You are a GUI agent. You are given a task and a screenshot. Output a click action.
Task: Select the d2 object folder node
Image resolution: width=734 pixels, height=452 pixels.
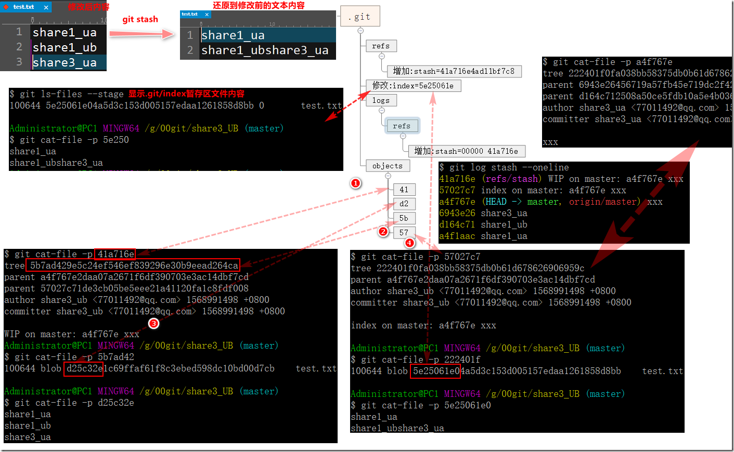pyautogui.click(x=404, y=204)
